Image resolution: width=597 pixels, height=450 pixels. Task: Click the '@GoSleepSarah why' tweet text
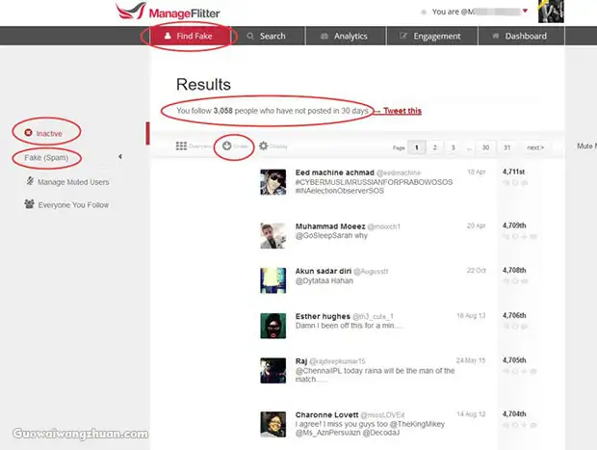pyautogui.click(x=331, y=235)
